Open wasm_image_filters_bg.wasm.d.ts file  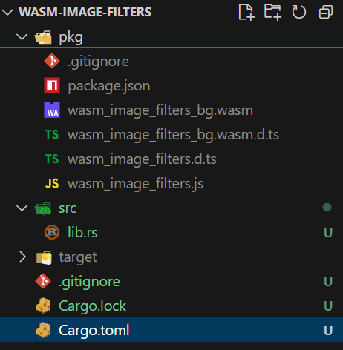[173, 135]
